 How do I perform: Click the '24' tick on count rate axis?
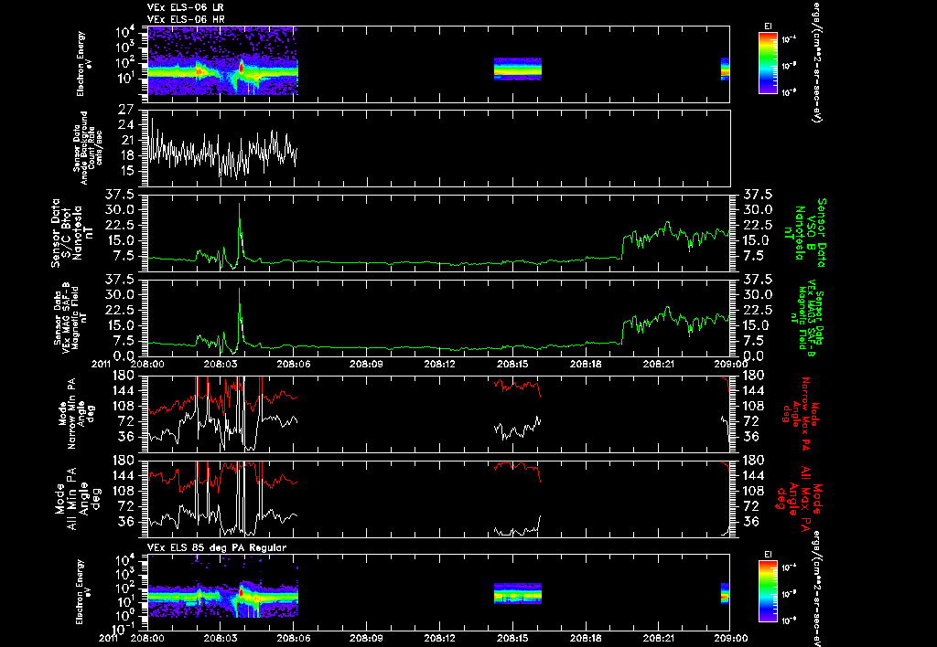point(126,125)
